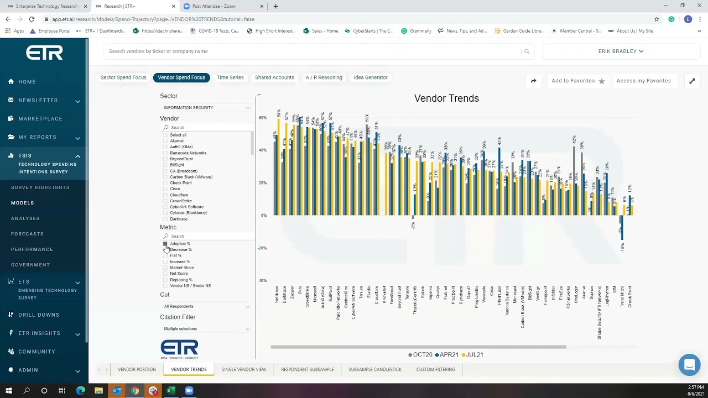This screenshot has width=708, height=398.
Task: Open the Respondent Subsample tab
Action: tap(307, 369)
